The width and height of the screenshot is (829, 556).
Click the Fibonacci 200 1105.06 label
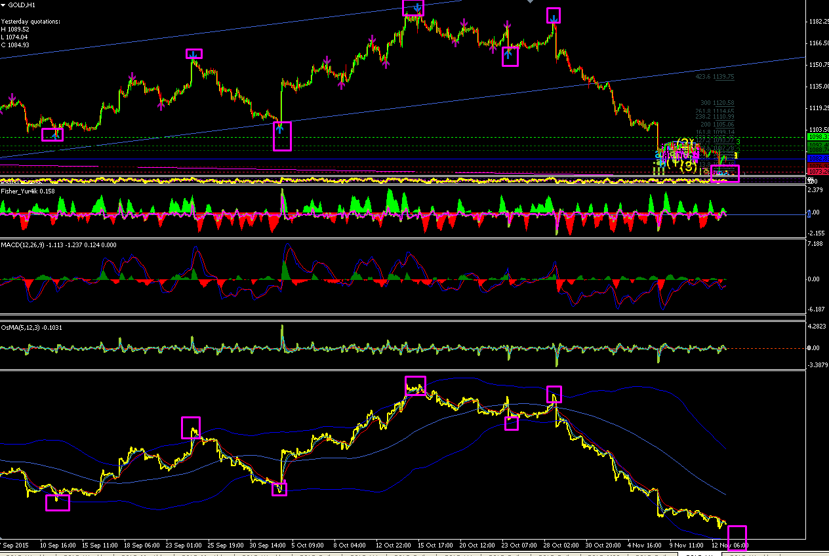pyautogui.click(x=718, y=125)
